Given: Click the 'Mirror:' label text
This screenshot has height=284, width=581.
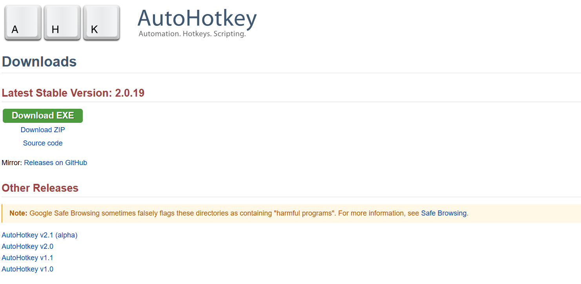Looking at the screenshot, I should pyautogui.click(x=11, y=162).
